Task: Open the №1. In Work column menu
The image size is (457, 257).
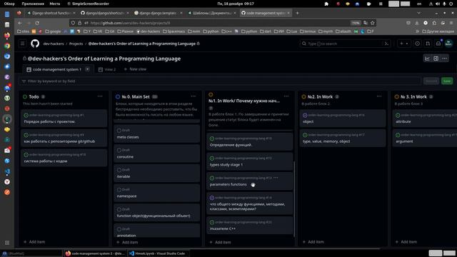Action: pos(286,96)
